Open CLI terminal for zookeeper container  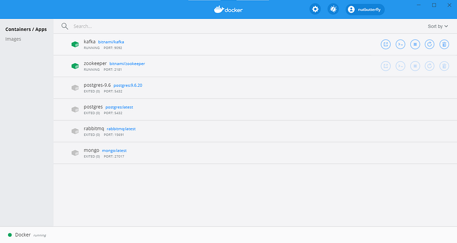[400, 66]
